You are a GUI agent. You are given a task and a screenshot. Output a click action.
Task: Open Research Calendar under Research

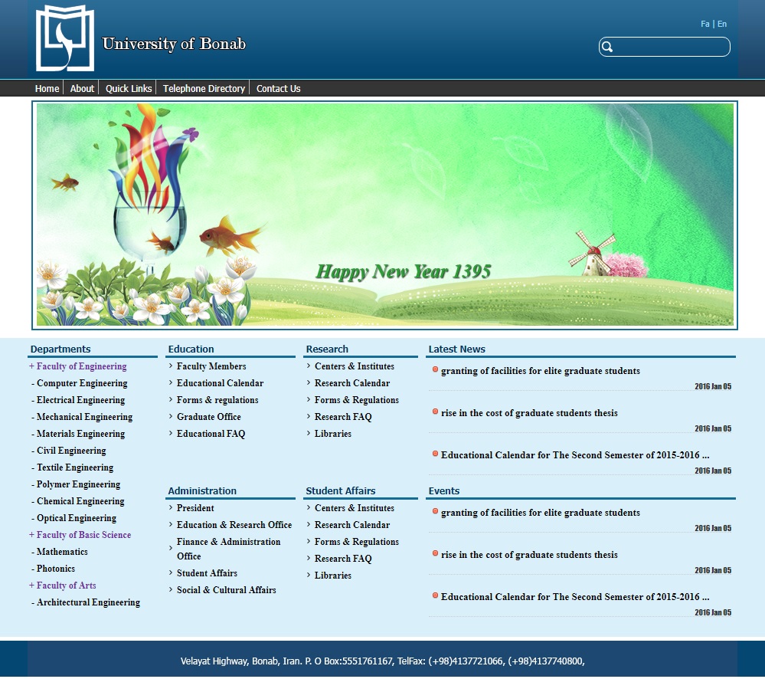(x=352, y=383)
